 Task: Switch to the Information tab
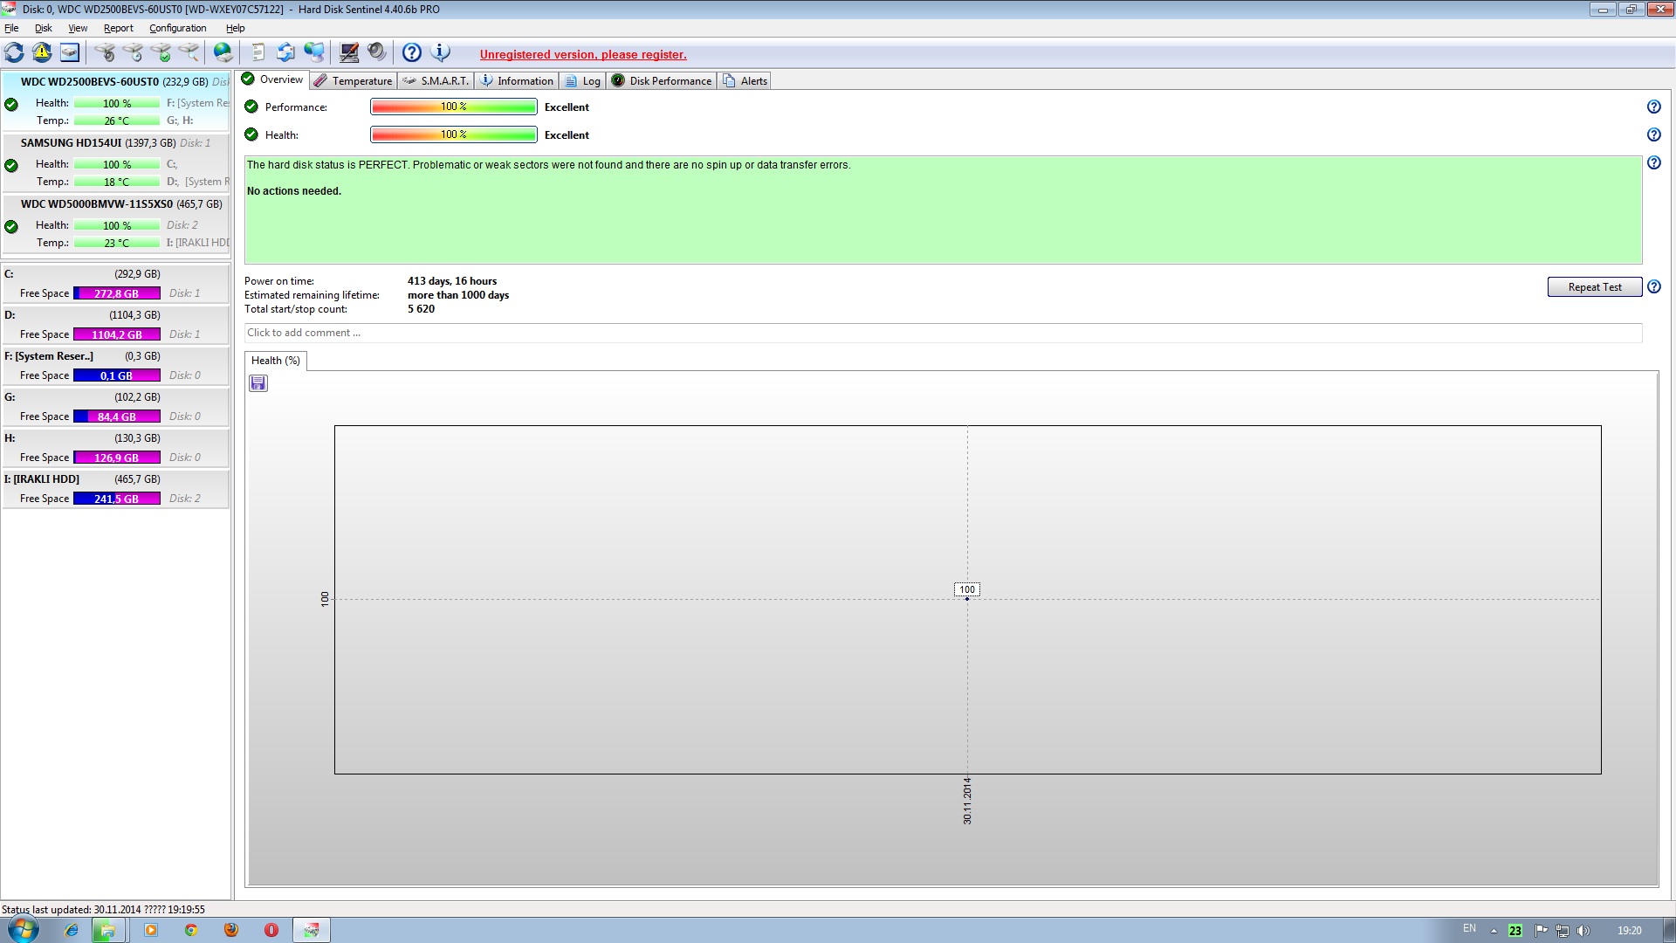517,80
